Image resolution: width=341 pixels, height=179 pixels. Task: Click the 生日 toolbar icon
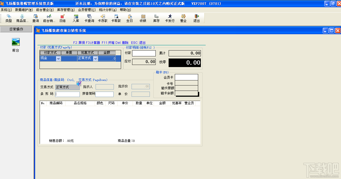pos(130,18)
